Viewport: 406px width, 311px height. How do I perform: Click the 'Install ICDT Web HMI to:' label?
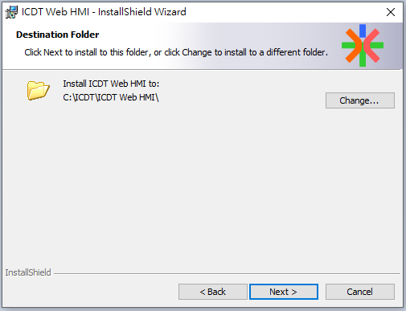point(111,84)
